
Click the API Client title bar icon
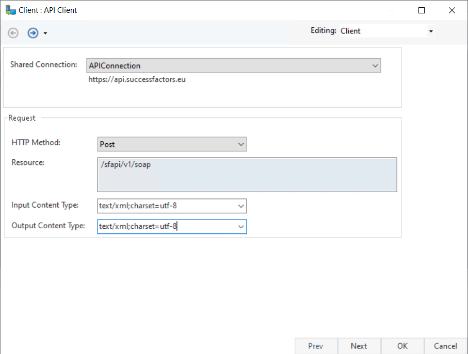coord(10,10)
